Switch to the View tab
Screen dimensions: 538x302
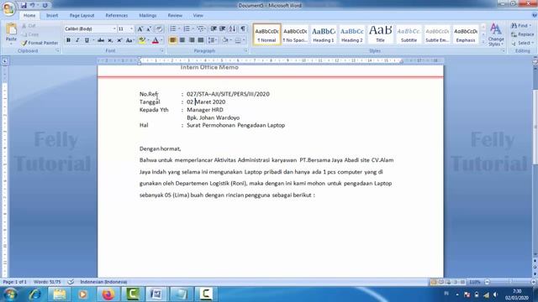(x=198, y=15)
